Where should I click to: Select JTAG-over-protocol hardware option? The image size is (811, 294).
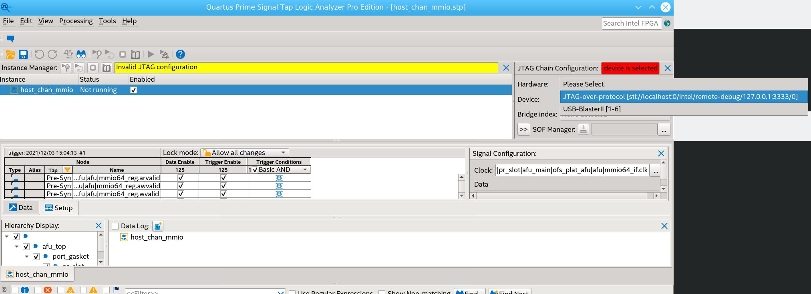(684, 97)
